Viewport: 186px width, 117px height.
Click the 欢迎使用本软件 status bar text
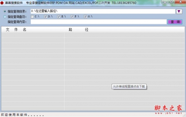(x=22, y=115)
